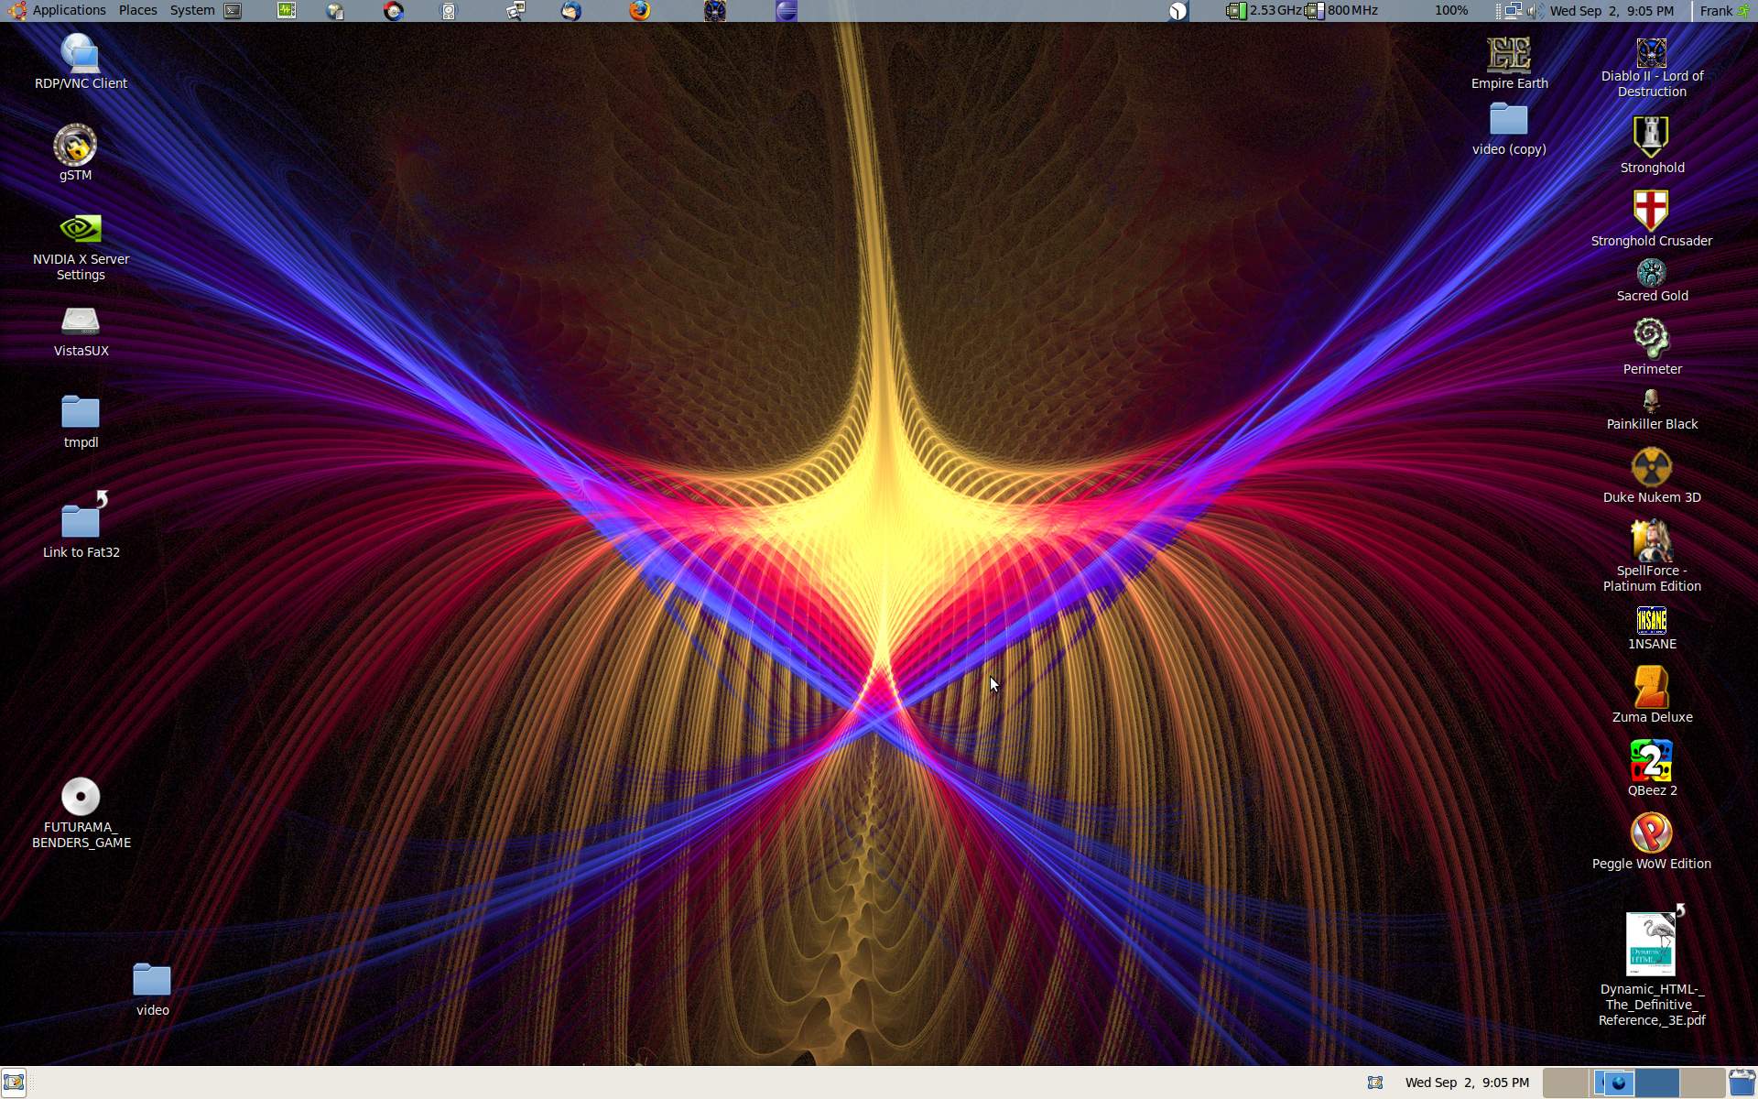Click the screenshot applet in bottom panel
The height and width of the screenshot is (1099, 1758).
[1374, 1083]
